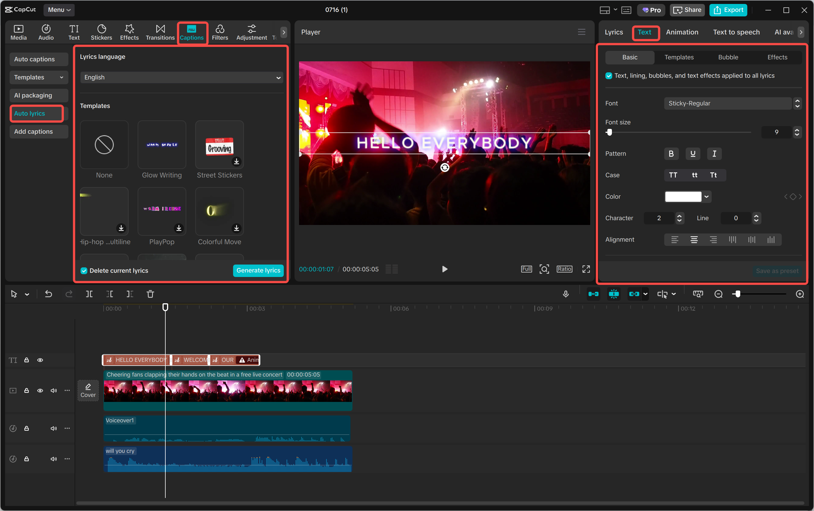
Task: Switch to the Animation tab
Action: tap(682, 32)
